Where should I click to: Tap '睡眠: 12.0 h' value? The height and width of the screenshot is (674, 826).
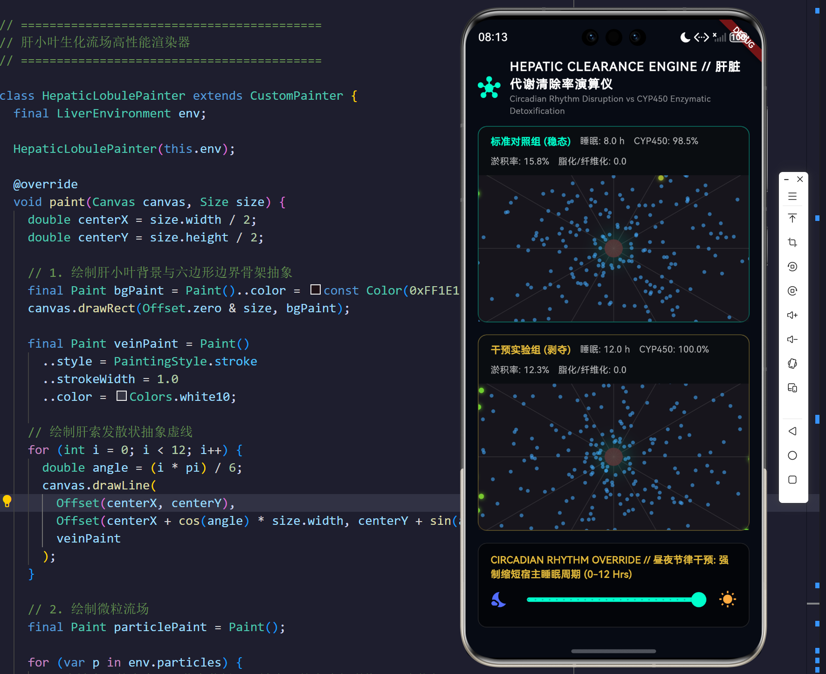605,350
